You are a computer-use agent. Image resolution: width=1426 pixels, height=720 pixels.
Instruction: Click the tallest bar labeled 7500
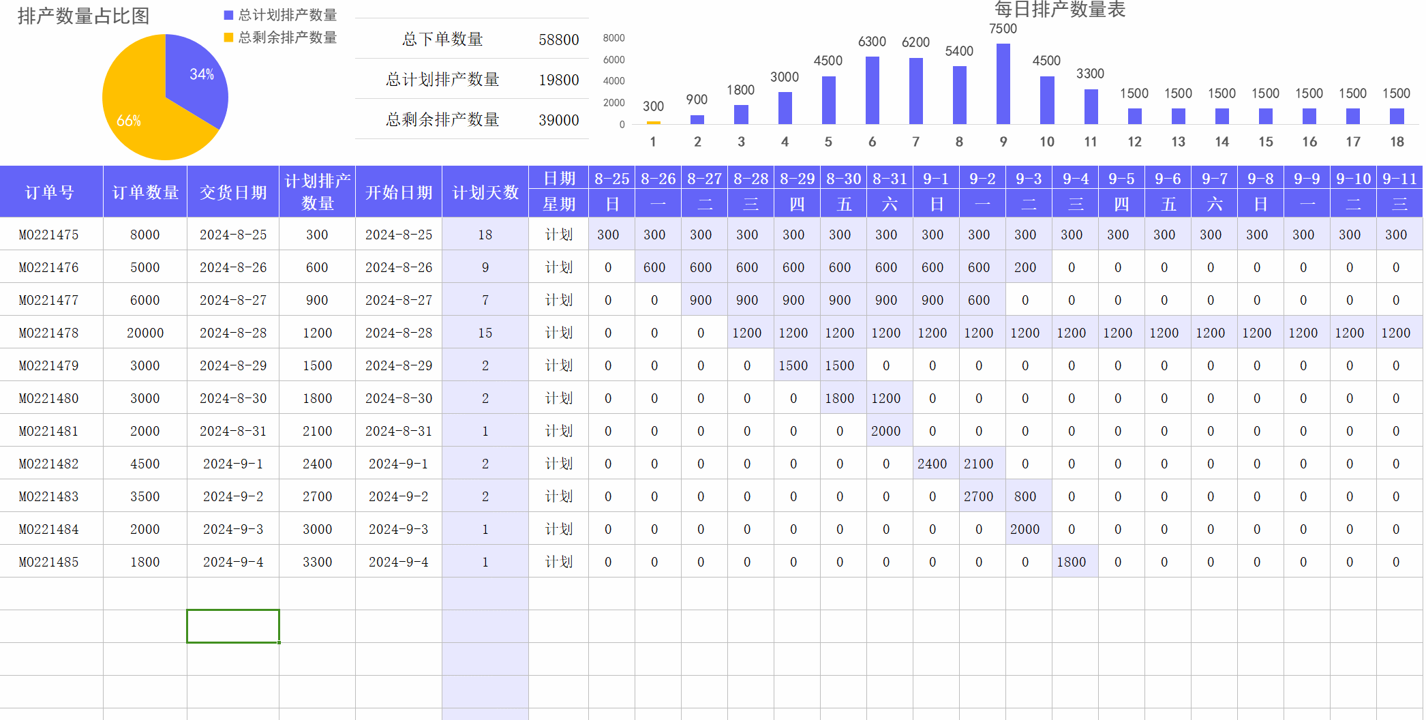[1003, 83]
